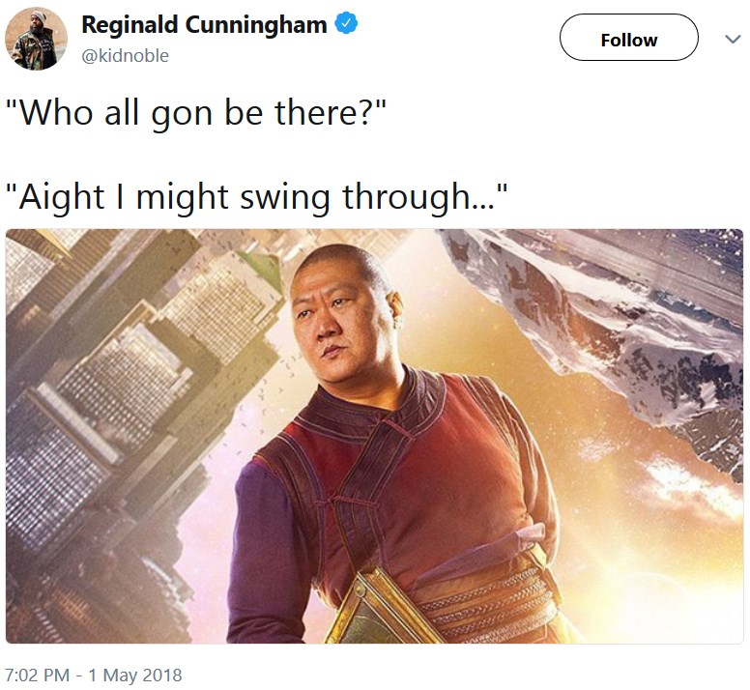Open the Reginald Cunningham display name link
This screenshot has width=750, height=690.
coord(204,24)
